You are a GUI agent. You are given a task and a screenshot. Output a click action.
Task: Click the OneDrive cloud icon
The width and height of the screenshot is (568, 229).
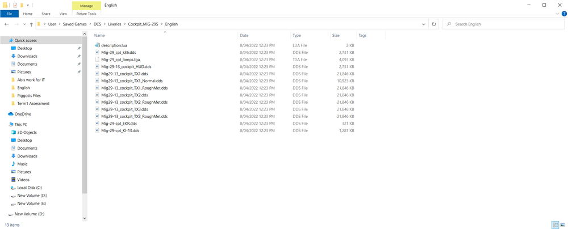[11, 114]
